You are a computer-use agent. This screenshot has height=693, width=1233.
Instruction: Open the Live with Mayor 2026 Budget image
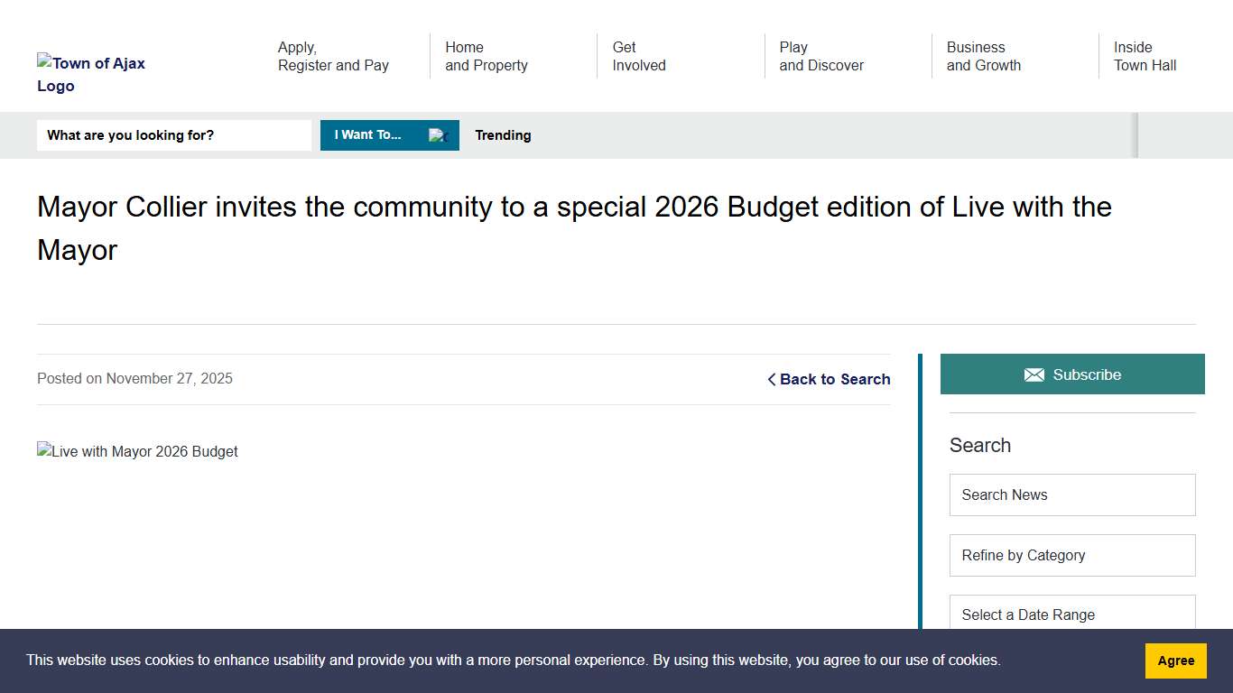click(x=137, y=451)
